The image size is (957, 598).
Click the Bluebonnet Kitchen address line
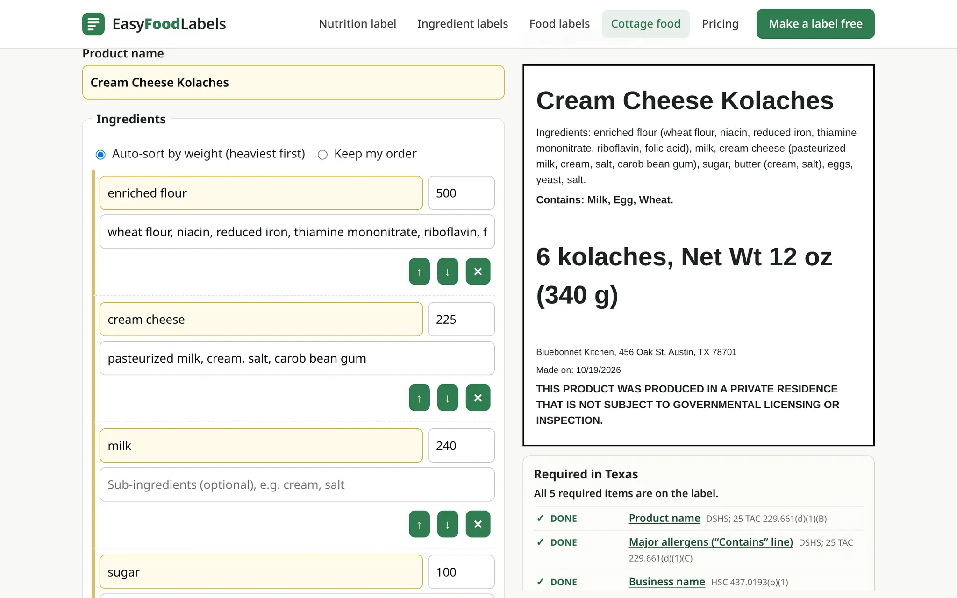coord(636,352)
